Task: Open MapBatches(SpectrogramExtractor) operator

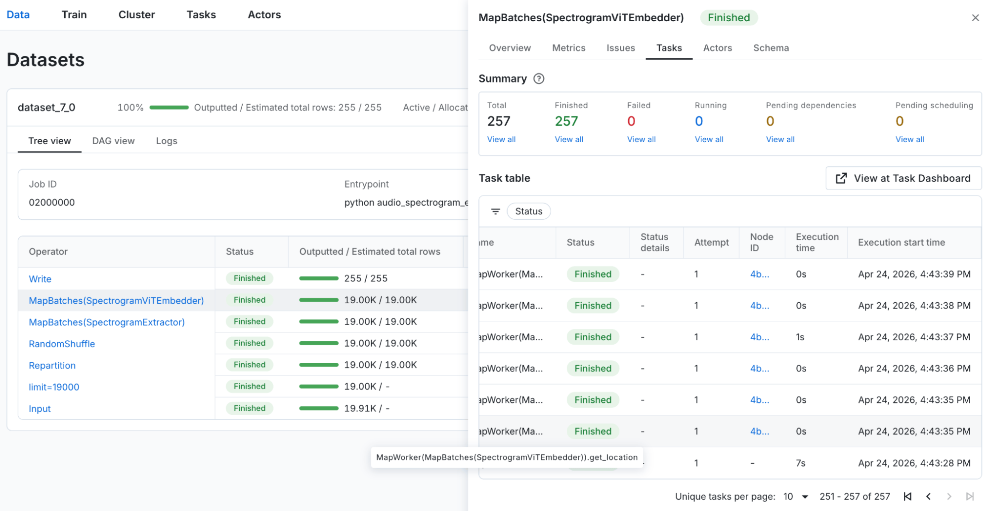Action: coord(107,322)
